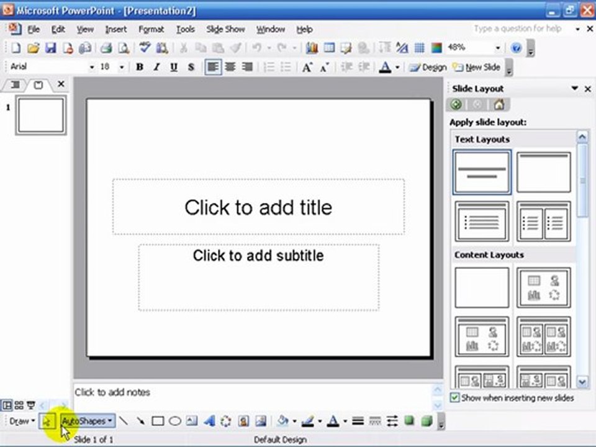Cut the selection with scissors icon
Viewport: 596px width, 447px height.
(x=183, y=48)
